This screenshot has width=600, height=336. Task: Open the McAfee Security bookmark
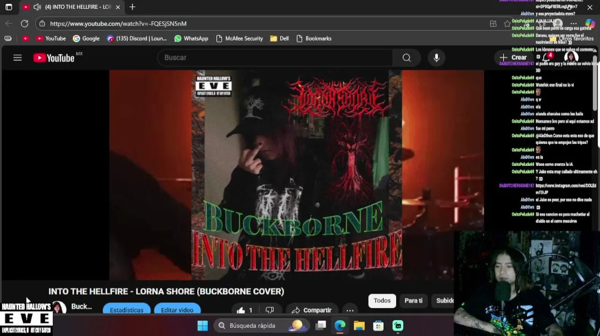(239, 38)
